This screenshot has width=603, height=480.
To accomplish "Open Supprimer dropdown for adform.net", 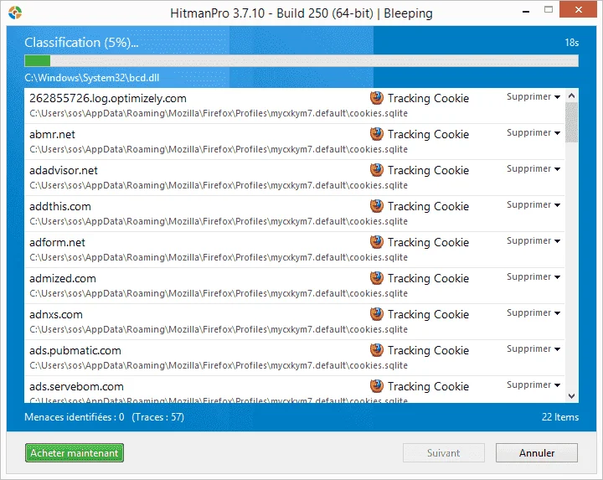I will pyautogui.click(x=533, y=240).
